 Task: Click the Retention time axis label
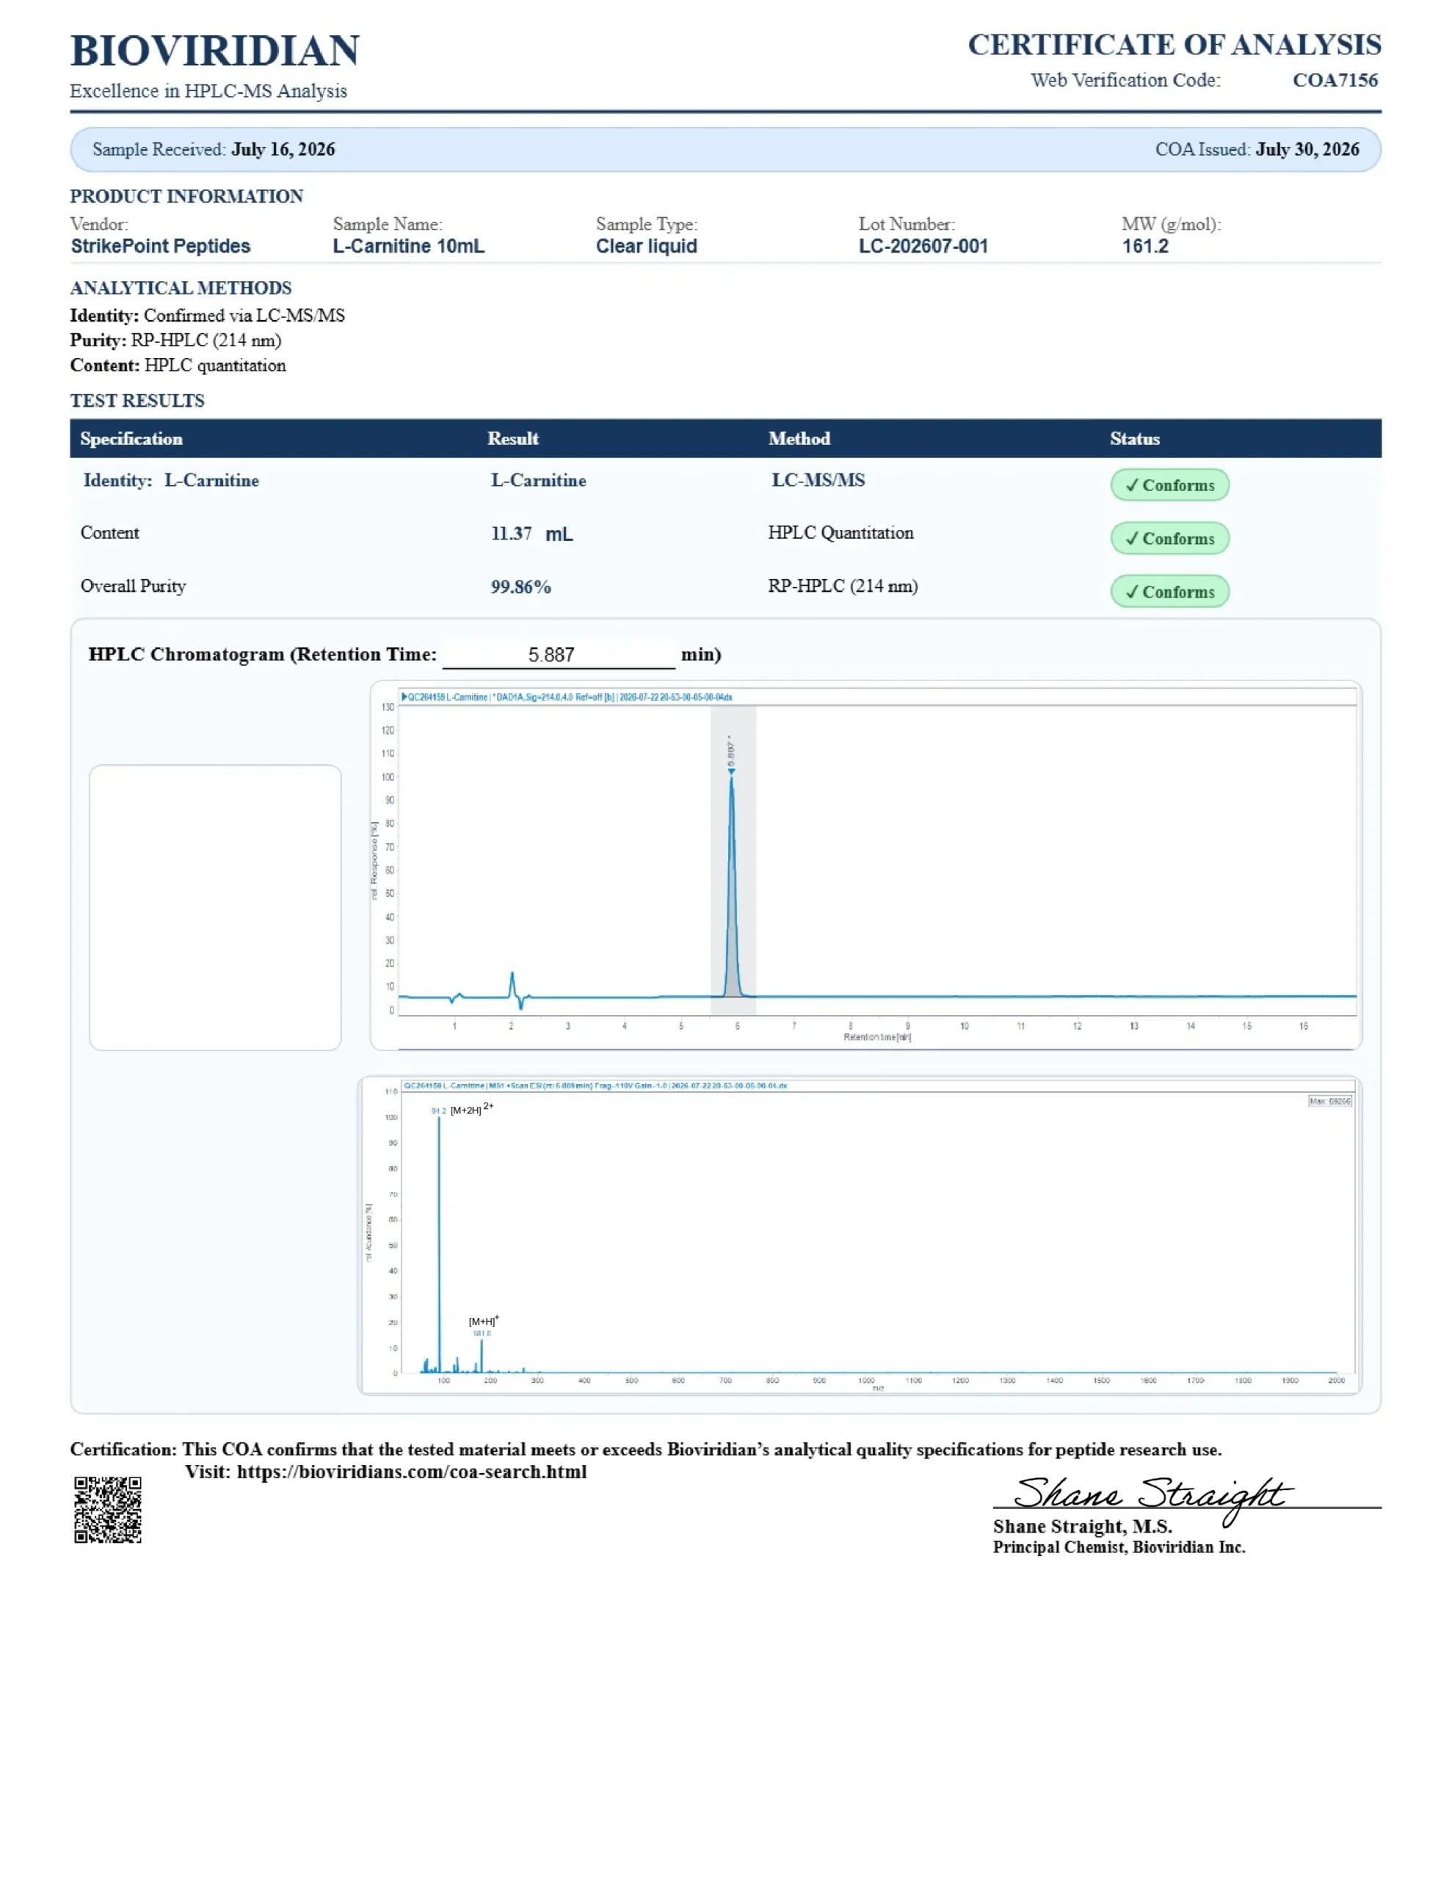(877, 1038)
